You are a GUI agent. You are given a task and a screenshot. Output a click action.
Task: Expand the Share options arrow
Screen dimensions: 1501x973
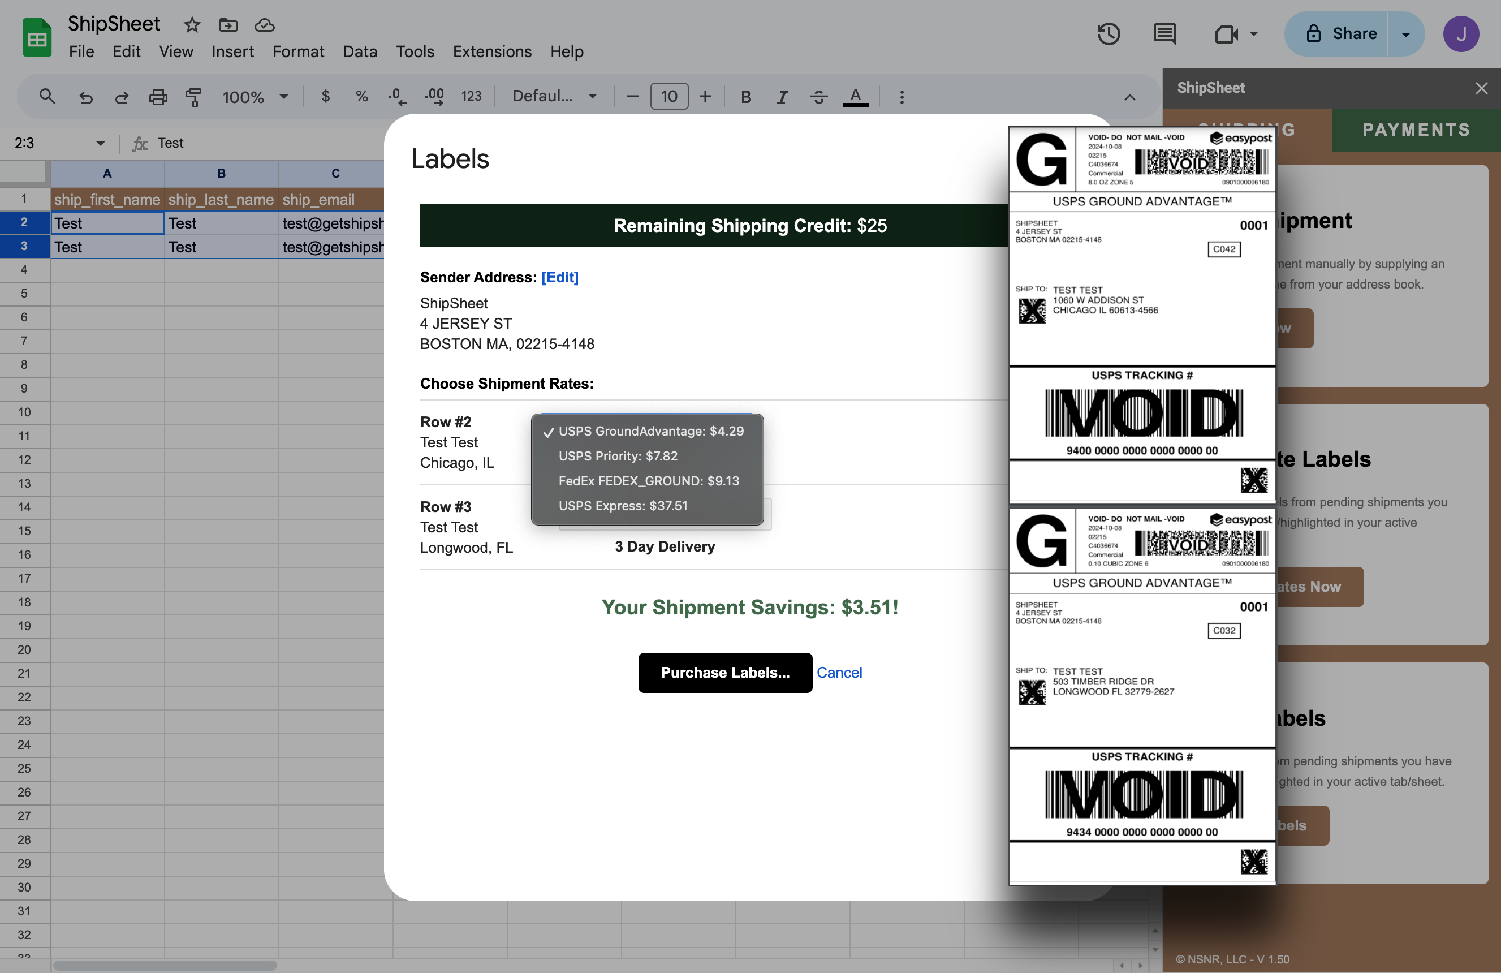(x=1406, y=34)
